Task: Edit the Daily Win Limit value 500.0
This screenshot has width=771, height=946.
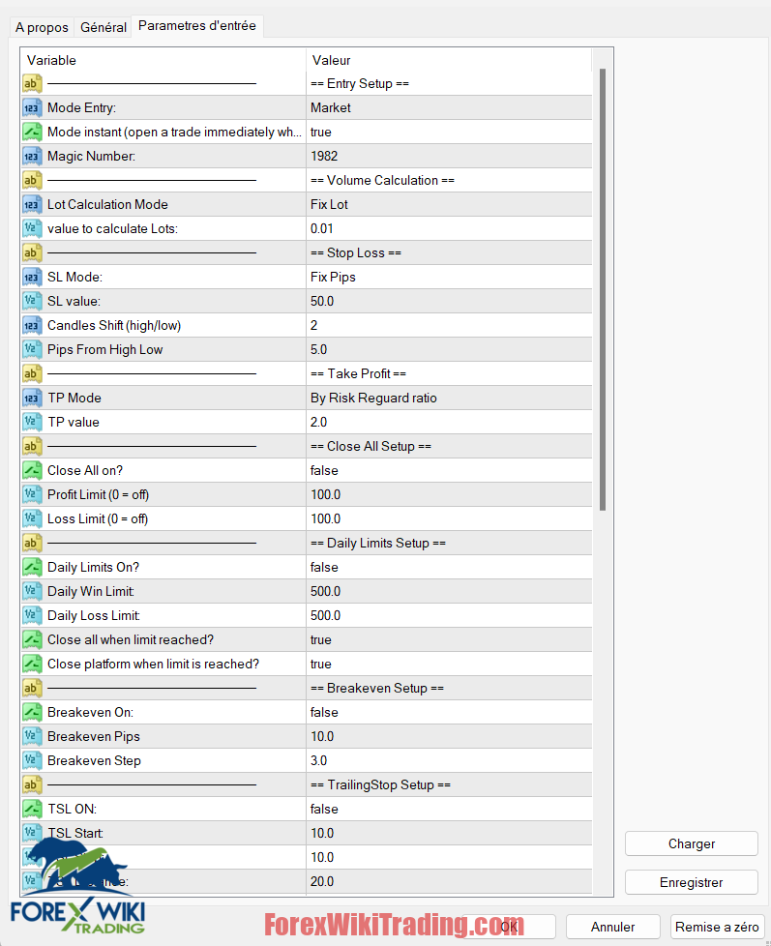Action: [x=450, y=591]
